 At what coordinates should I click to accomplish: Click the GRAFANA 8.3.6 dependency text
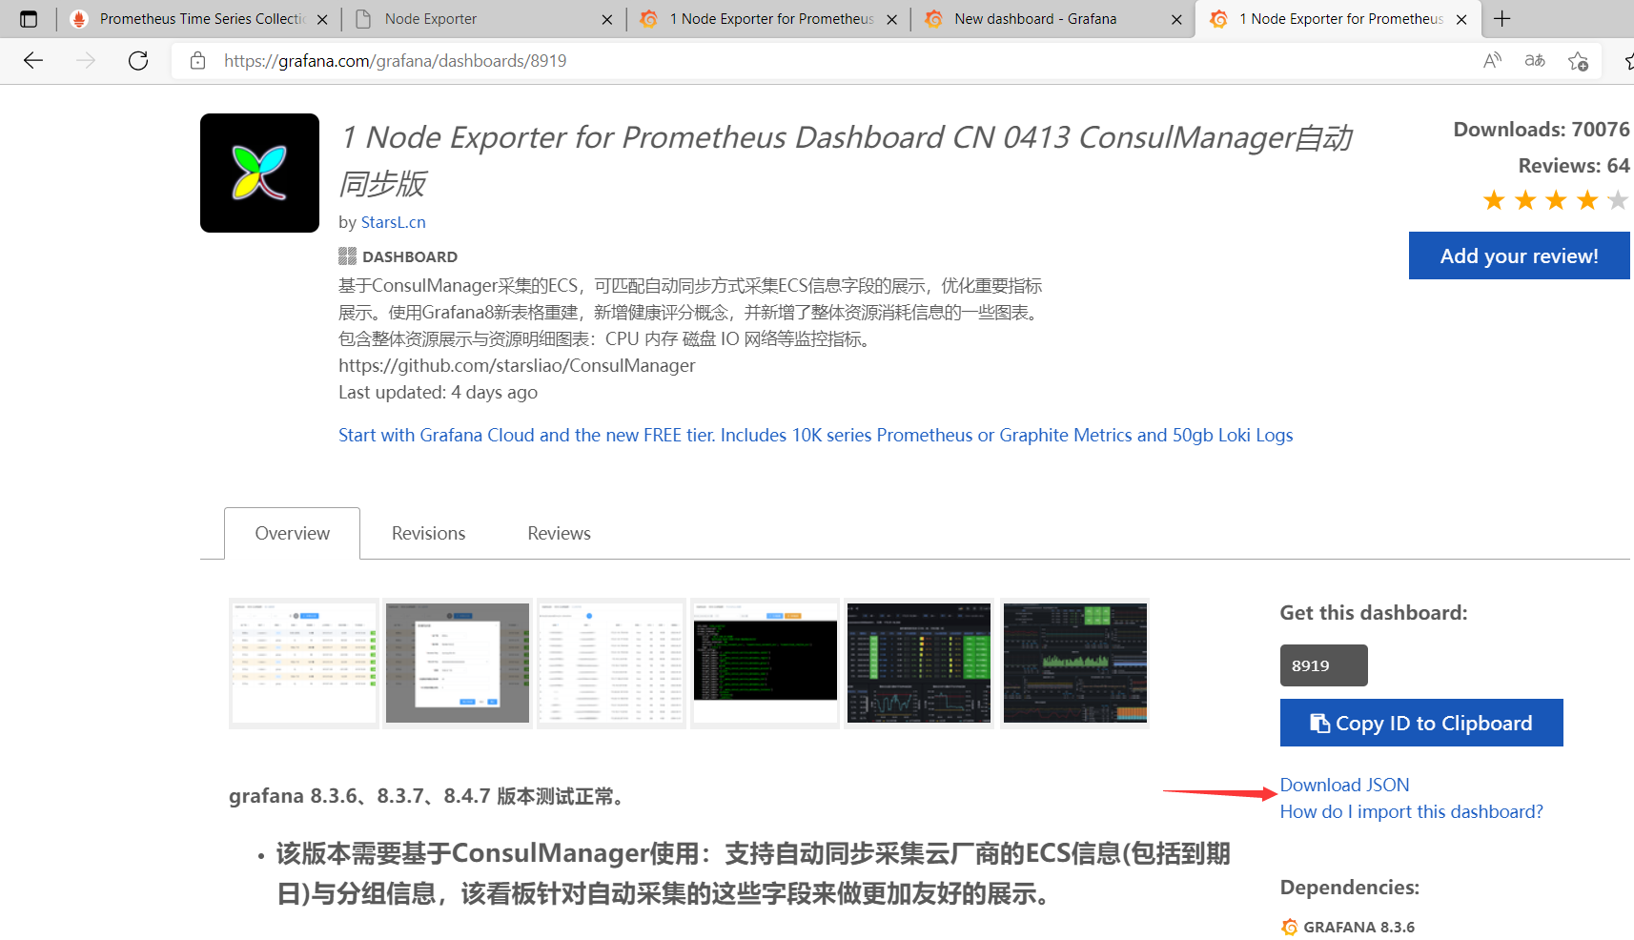(1358, 927)
